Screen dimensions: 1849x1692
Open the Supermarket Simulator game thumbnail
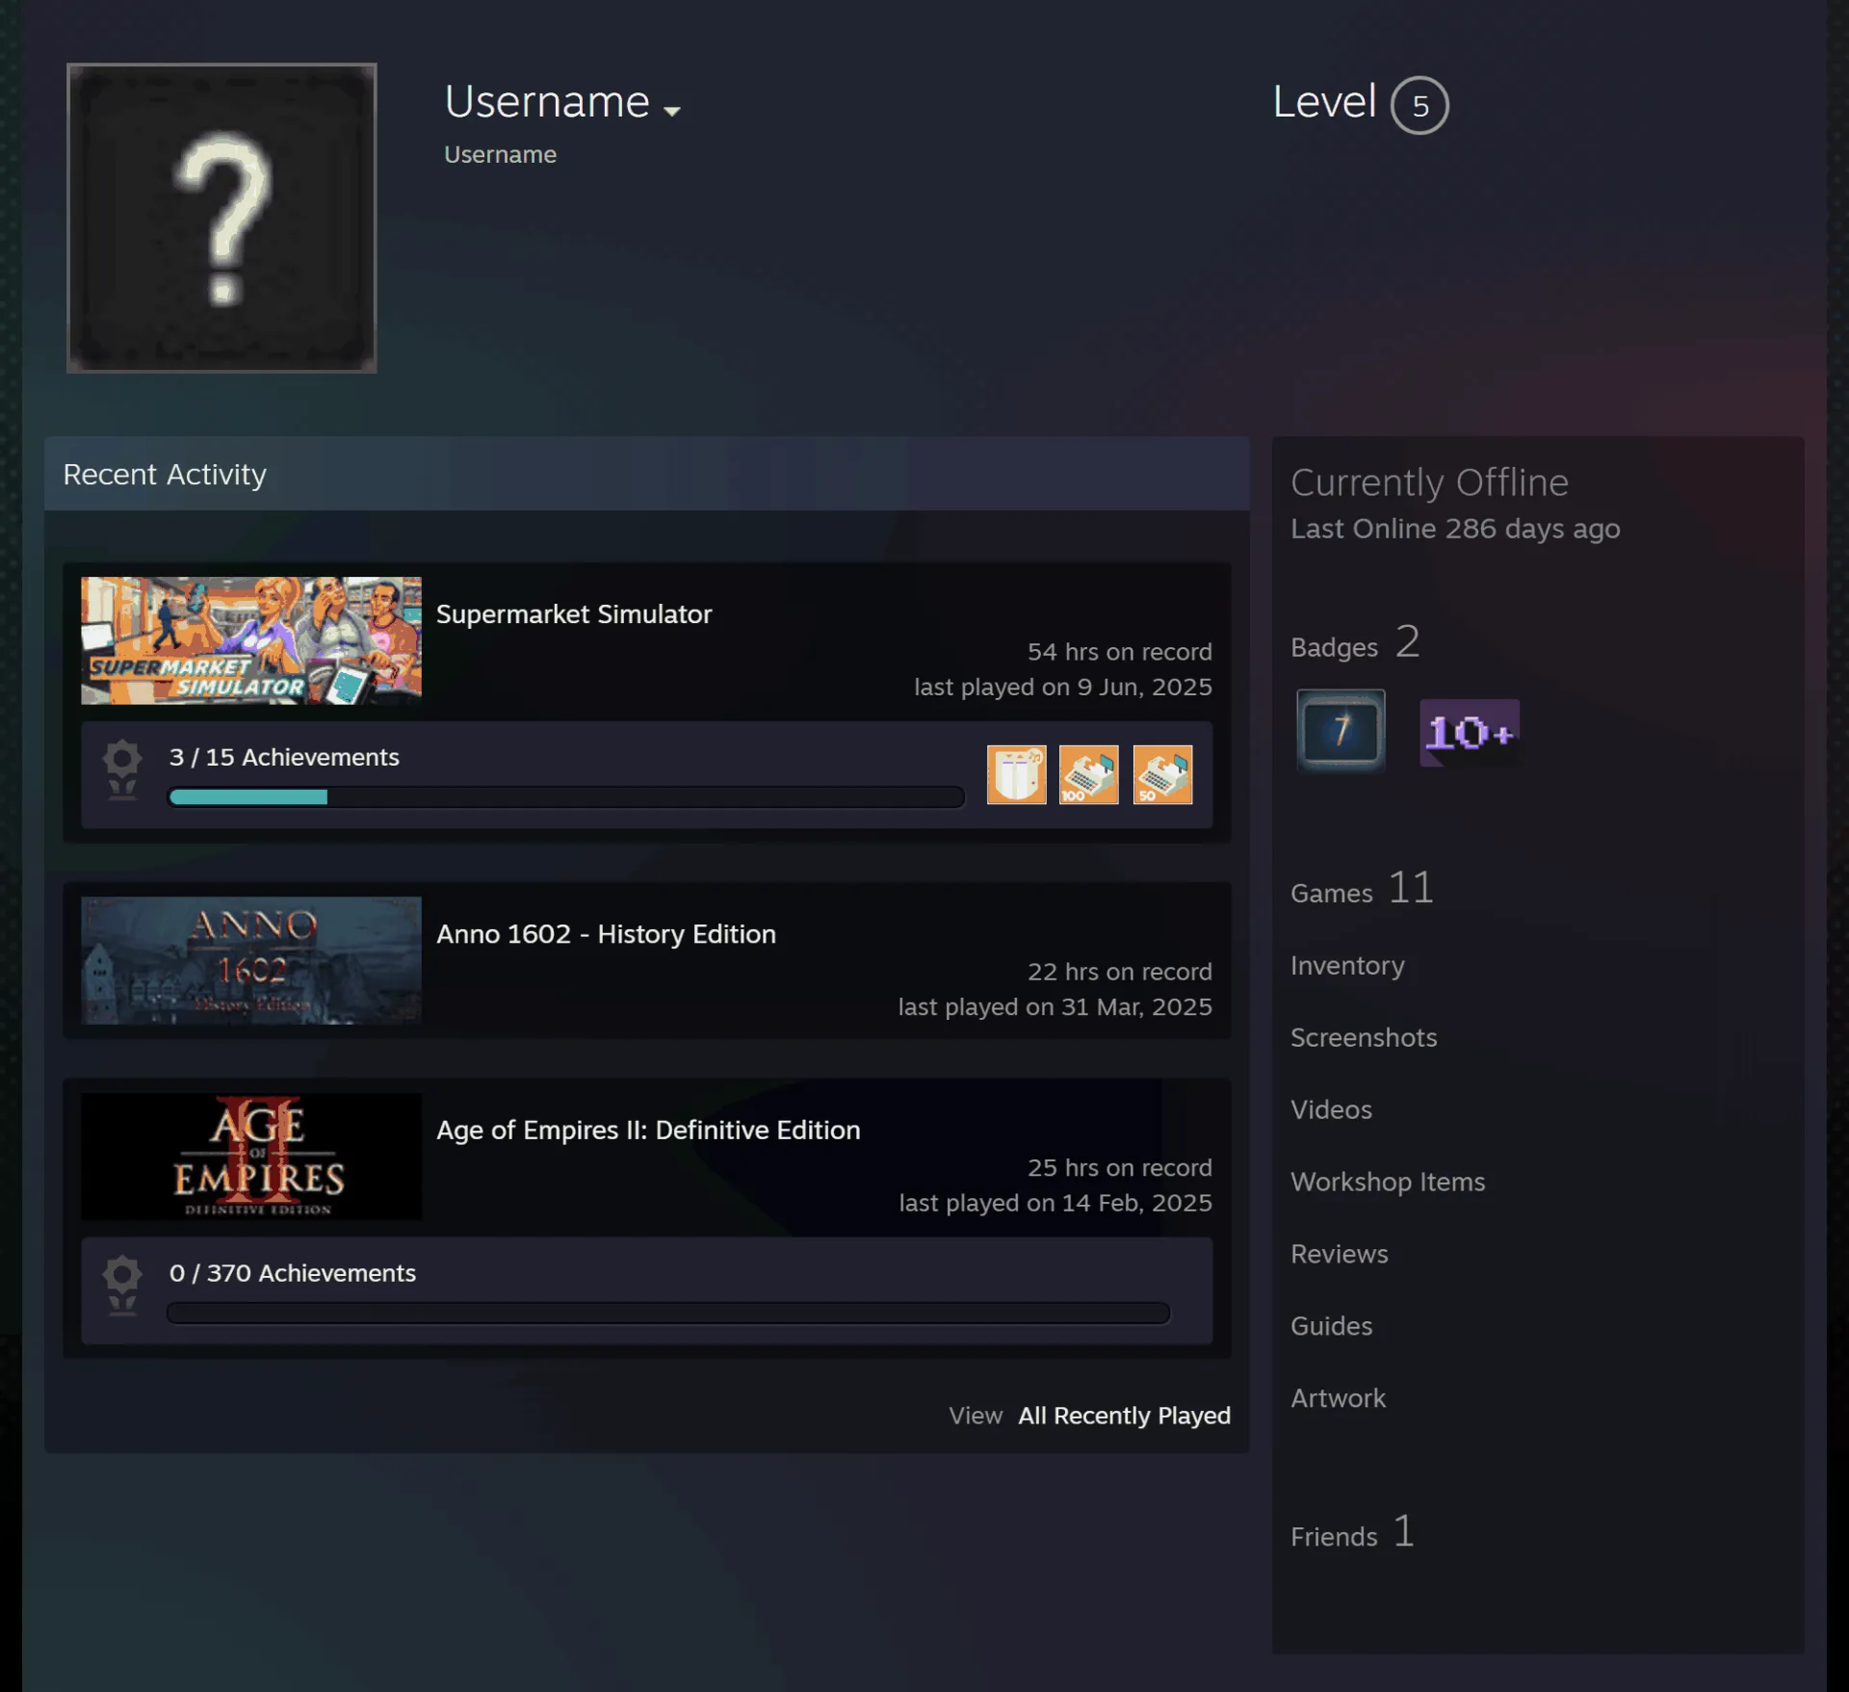coord(251,640)
